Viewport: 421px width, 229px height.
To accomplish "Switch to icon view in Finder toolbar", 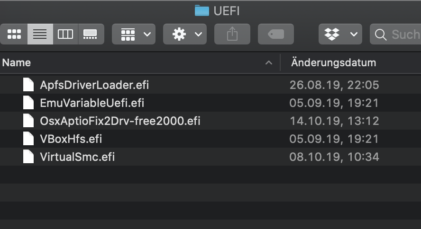I will [x=14, y=35].
